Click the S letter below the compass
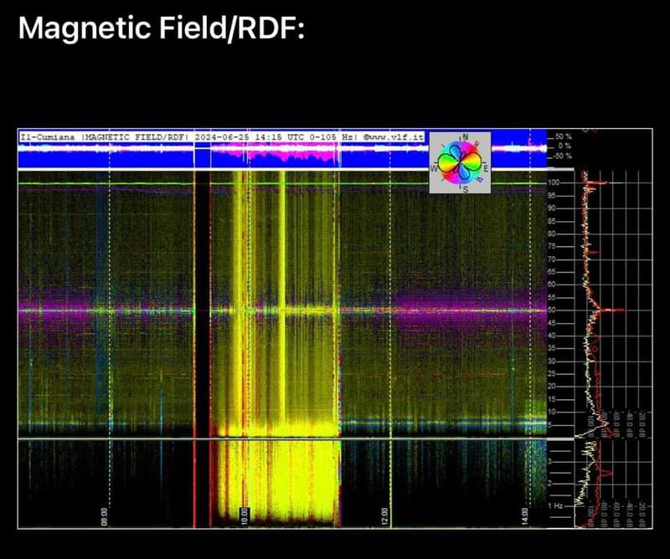 pyautogui.click(x=465, y=190)
